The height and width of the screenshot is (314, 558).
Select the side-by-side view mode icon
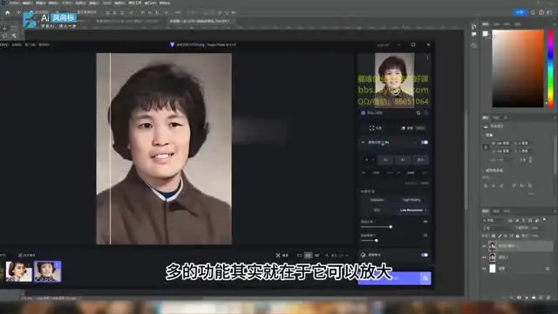pyautogui.click(x=316, y=256)
